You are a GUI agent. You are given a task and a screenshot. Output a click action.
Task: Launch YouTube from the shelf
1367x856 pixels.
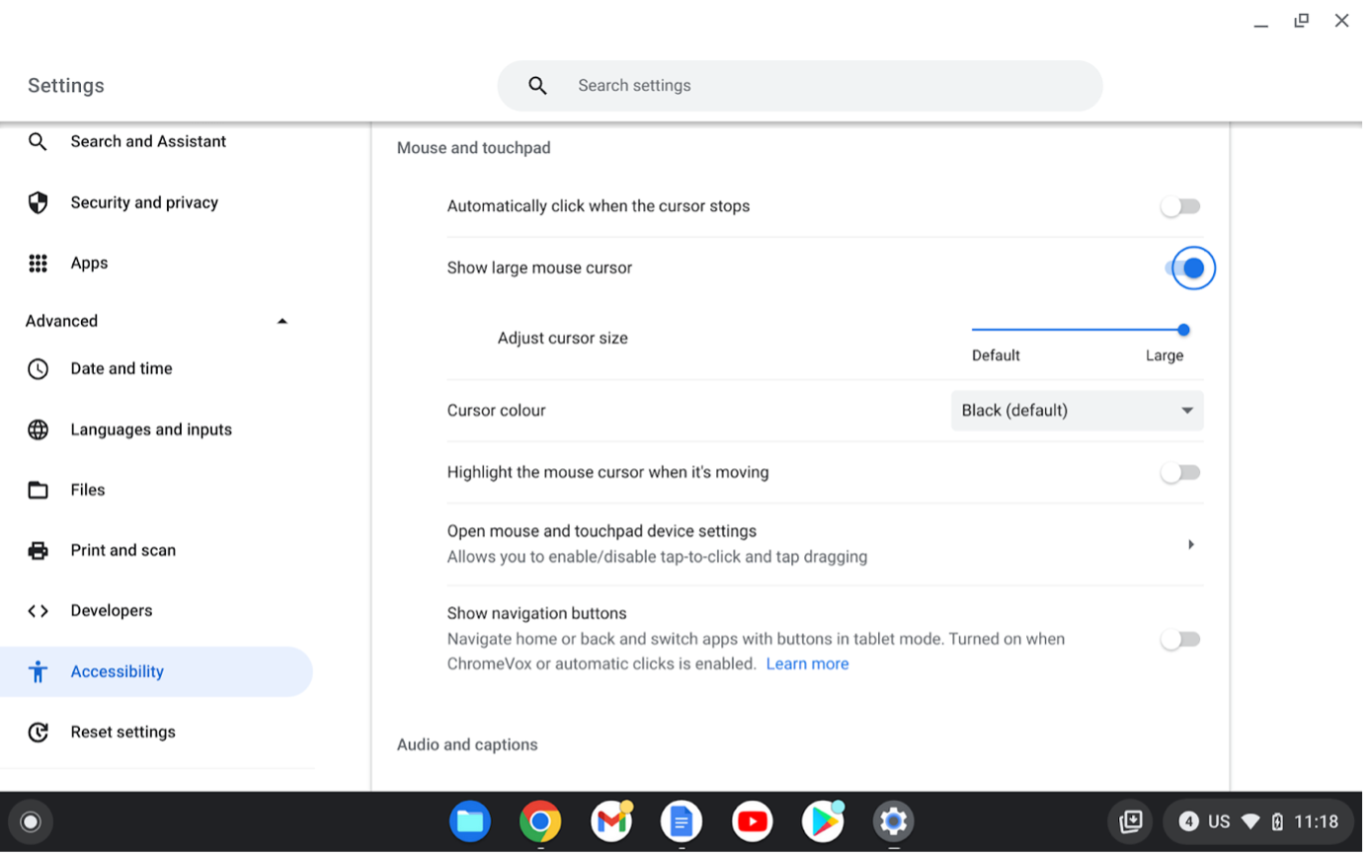pos(752,820)
